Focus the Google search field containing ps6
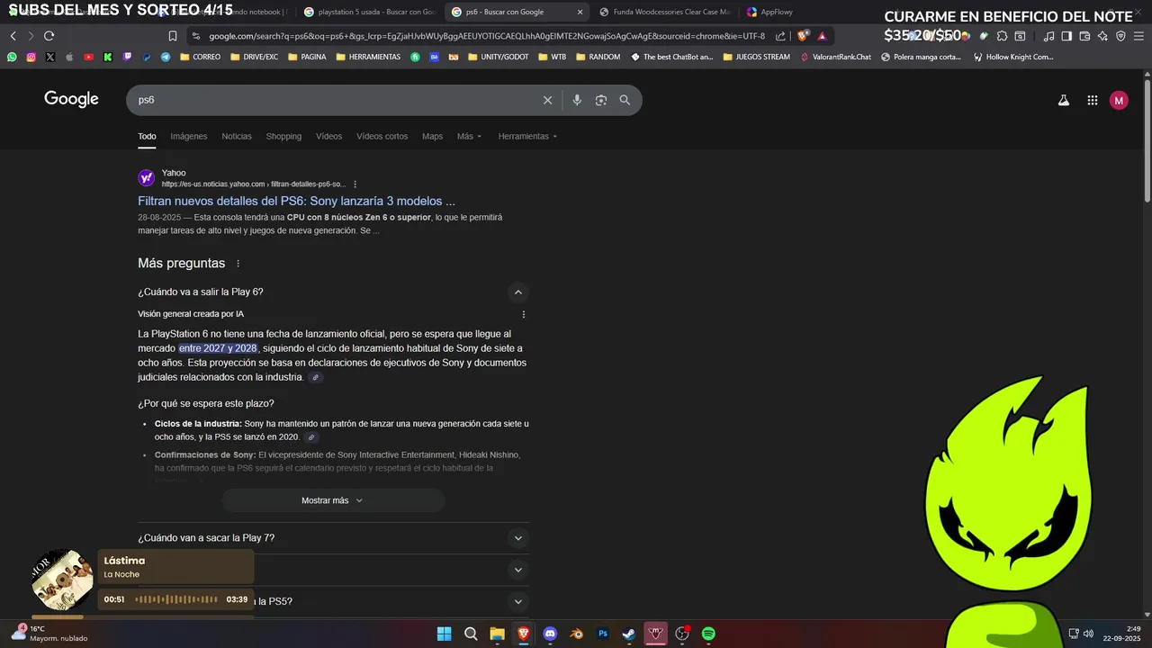 [333, 100]
